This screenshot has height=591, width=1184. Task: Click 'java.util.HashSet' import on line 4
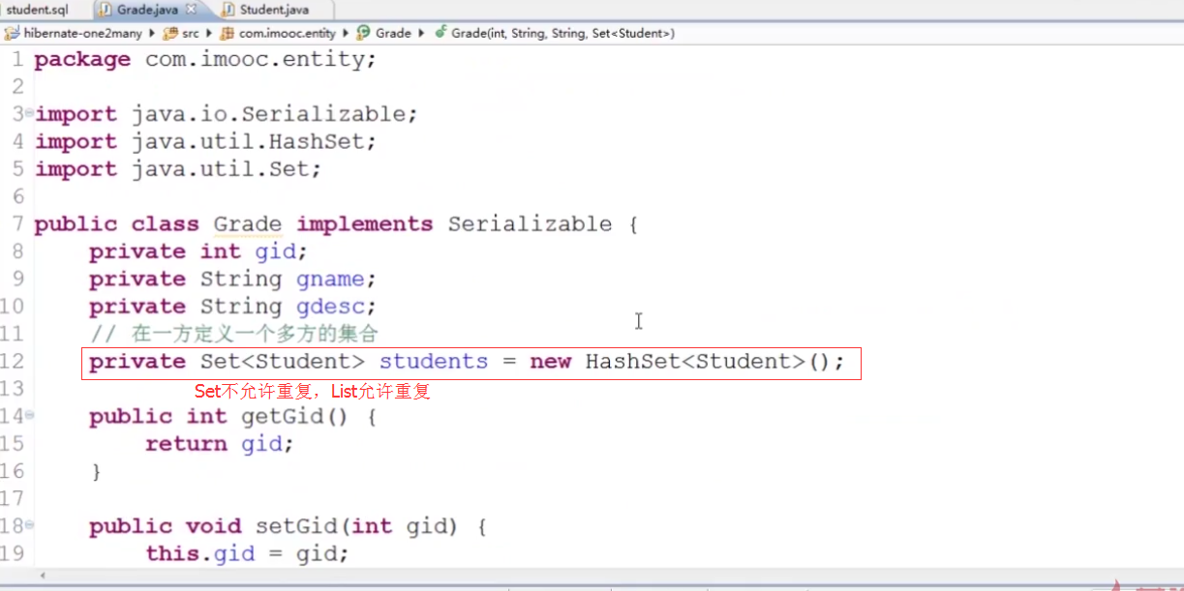[247, 142]
